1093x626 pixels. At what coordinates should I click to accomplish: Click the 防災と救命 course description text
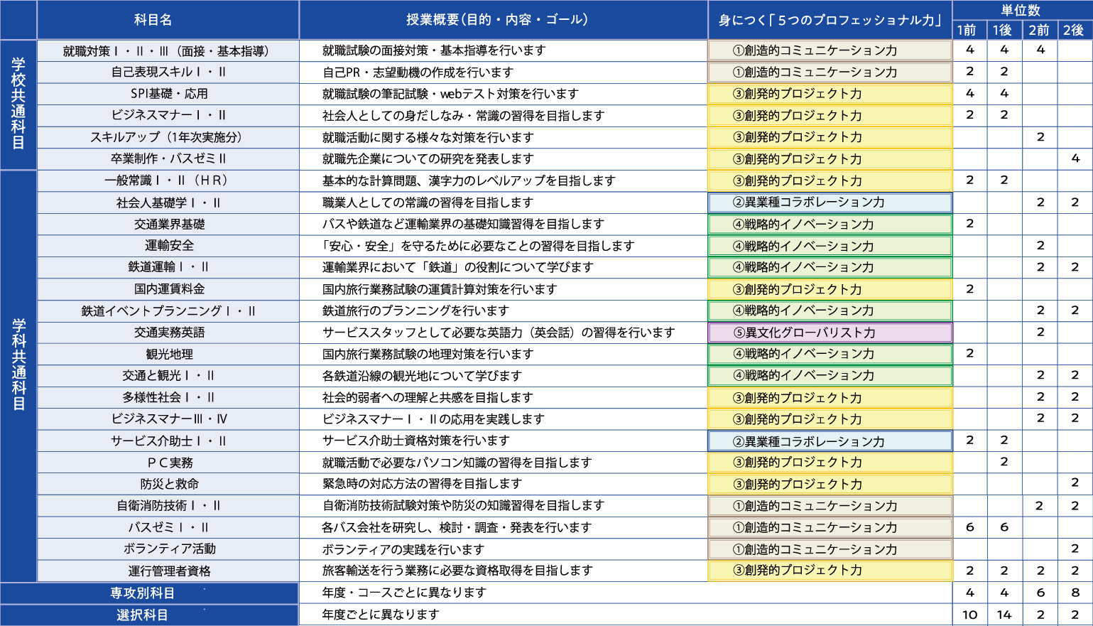[x=422, y=484]
